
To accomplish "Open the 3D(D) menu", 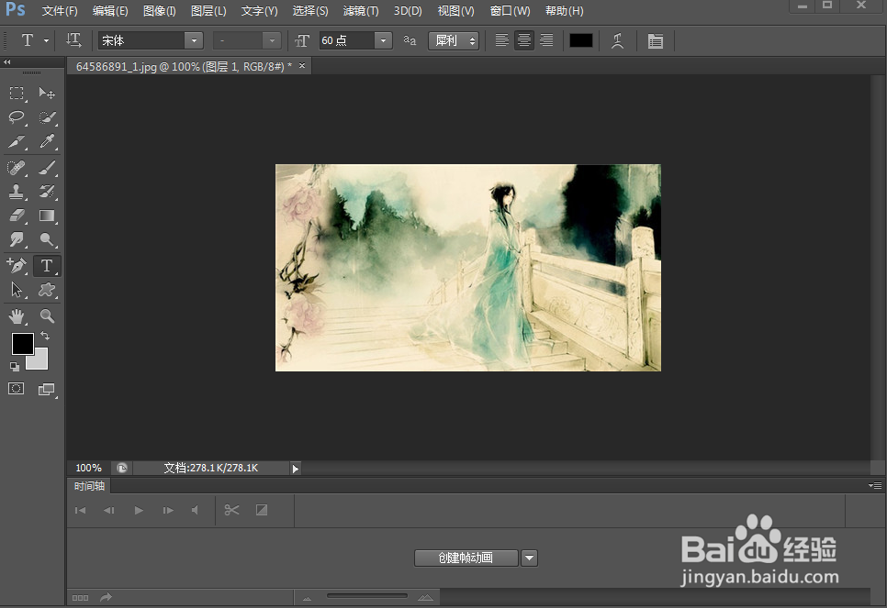I will (408, 11).
